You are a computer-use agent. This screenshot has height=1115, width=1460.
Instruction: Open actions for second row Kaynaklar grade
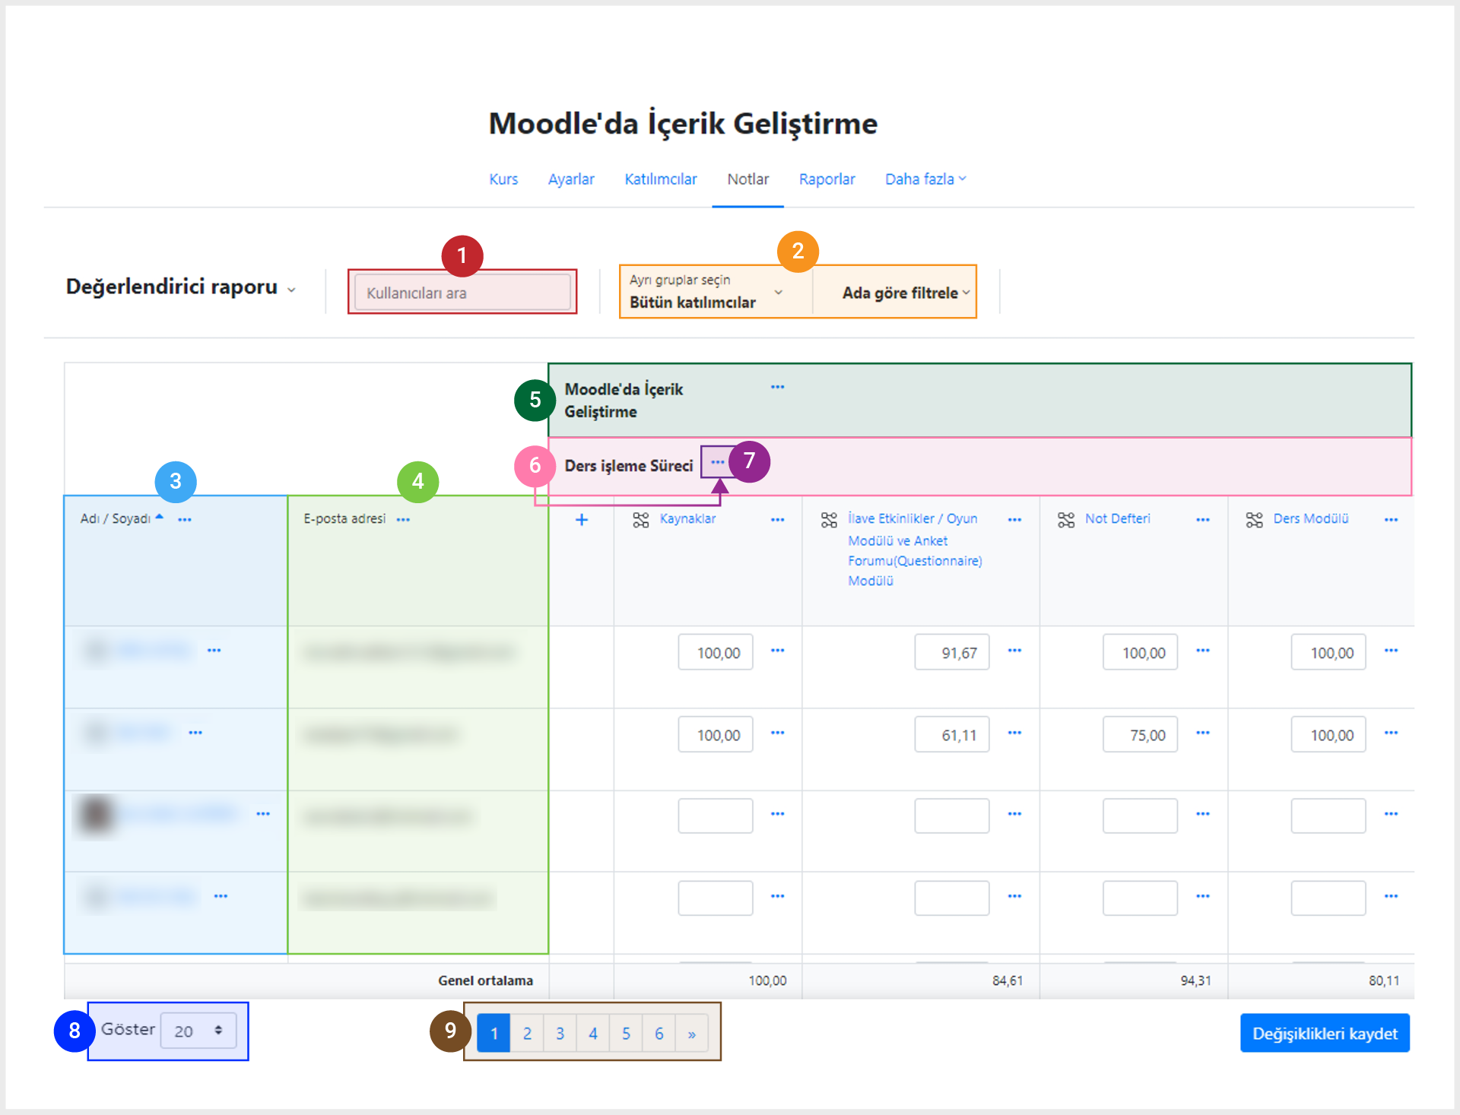pyautogui.click(x=777, y=733)
